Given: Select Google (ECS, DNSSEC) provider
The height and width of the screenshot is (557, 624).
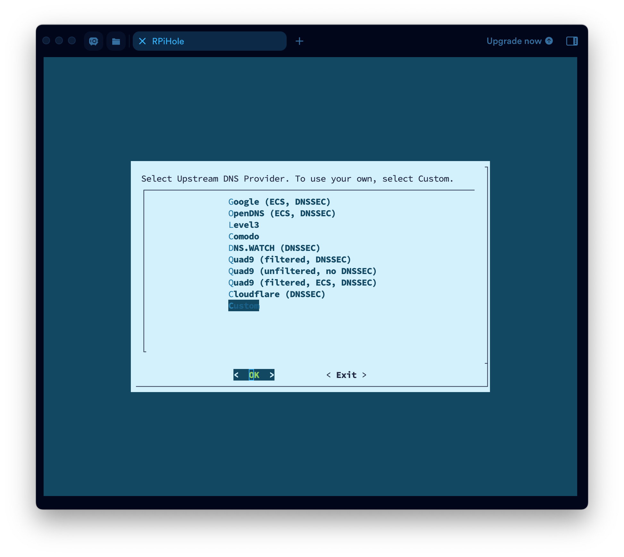Looking at the screenshot, I should pos(279,202).
